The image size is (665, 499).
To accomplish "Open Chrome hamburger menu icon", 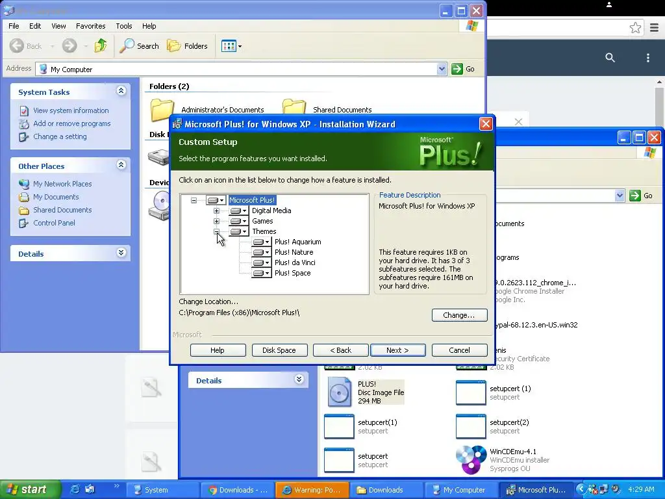I will coord(655,28).
